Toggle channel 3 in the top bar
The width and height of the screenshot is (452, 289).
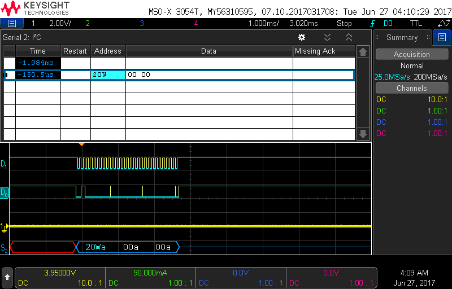[x=142, y=23]
